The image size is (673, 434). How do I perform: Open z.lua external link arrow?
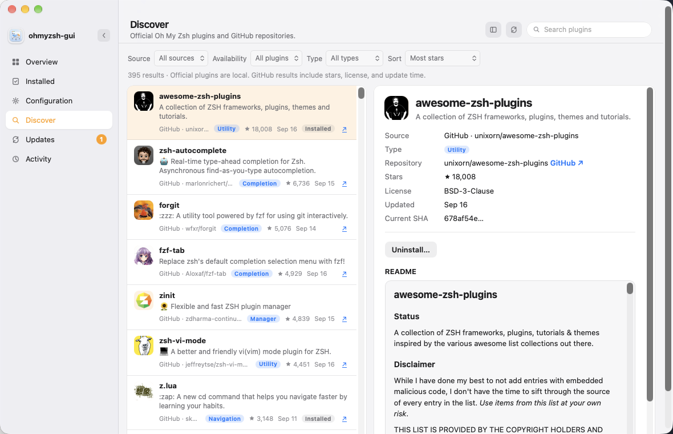click(344, 419)
